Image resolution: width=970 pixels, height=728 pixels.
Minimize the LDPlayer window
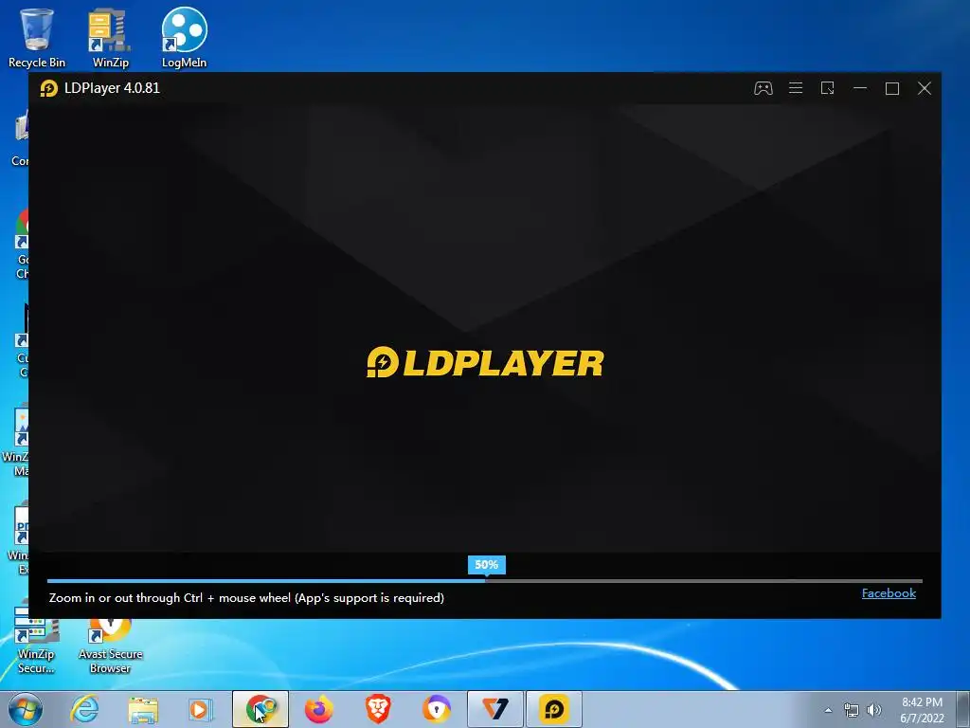point(860,88)
